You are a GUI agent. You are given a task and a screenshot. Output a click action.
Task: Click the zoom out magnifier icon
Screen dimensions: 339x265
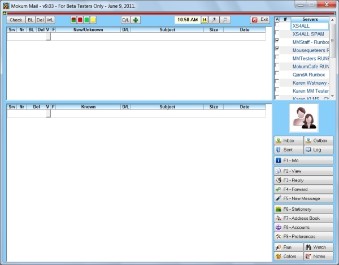pyautogui.click(x=225, y=20)
